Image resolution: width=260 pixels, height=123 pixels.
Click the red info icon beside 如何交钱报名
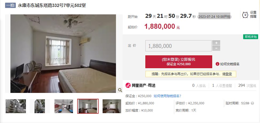coord(218,64)
